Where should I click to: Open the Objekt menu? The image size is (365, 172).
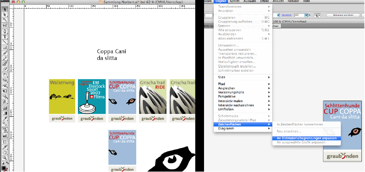(221, 1)
